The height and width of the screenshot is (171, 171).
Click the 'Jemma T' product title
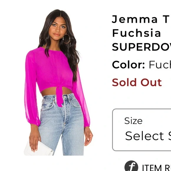(141, 19)
